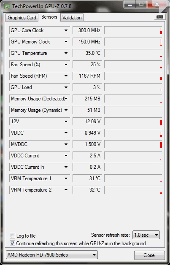Image resolution: width=170 pixels, height=265 pixels.
Task: Expand the Memory Usage (Dynamic) dropdown
Action: click(66, 110)
